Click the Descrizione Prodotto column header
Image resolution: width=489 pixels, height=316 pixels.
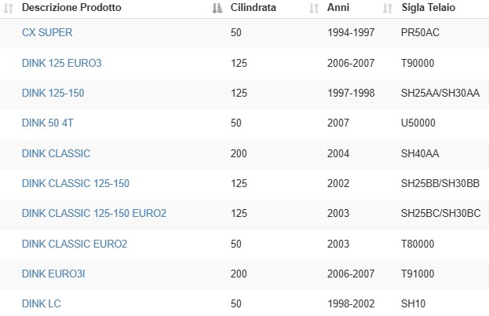point(71,7)
